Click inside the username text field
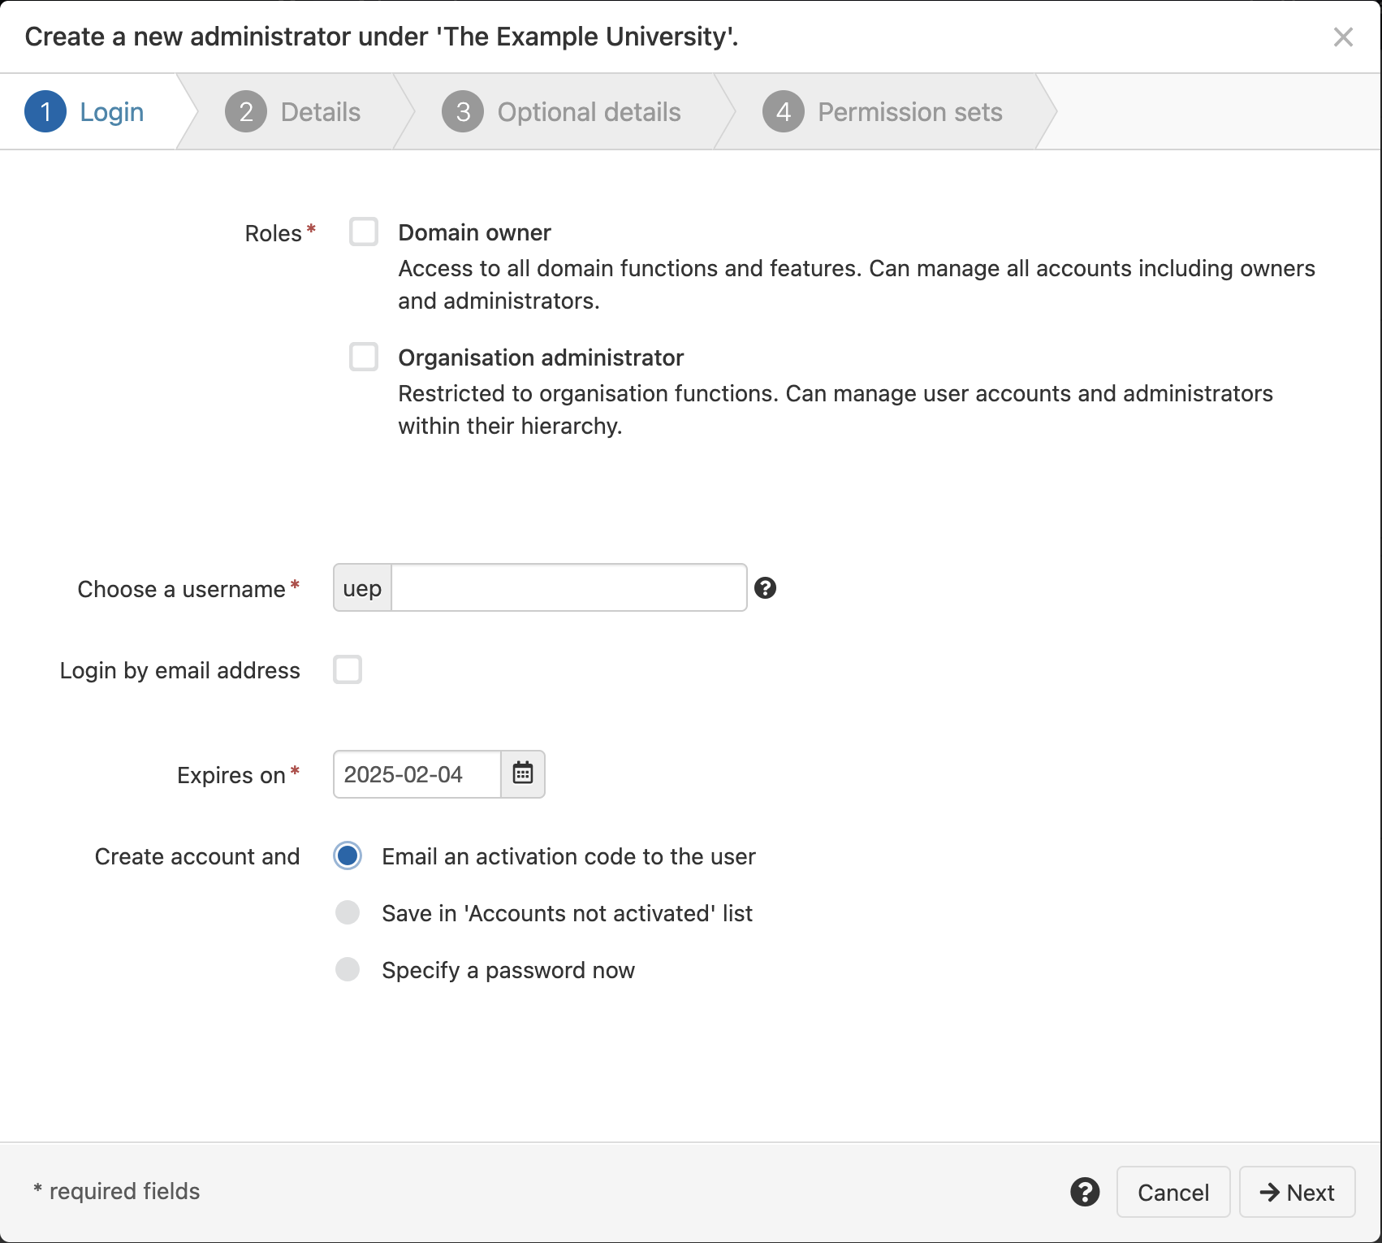This screenshot has width=1382, height=1243. [x=567, y=587]
